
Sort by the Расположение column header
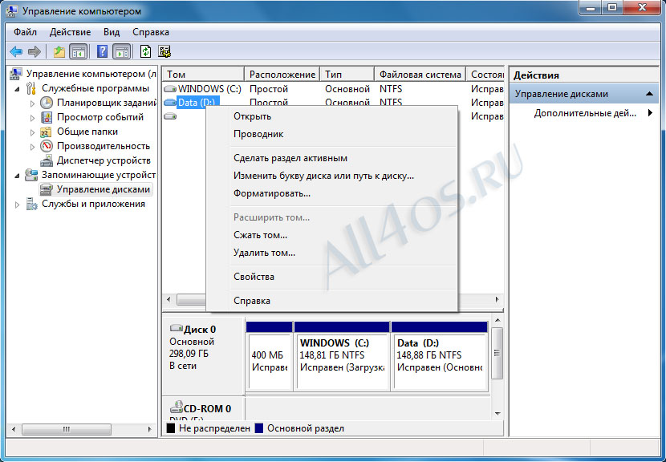click(x=282, y=75)
